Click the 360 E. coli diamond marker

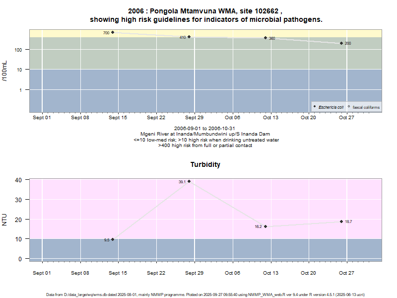tap(265, 38)
